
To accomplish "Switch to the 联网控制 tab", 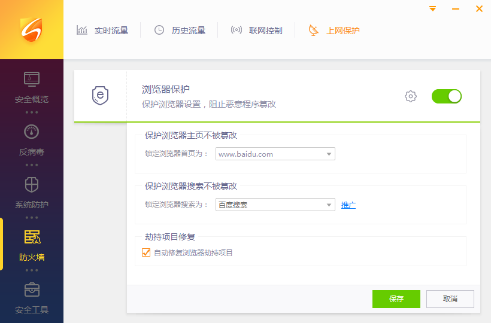I will point(257,31).
